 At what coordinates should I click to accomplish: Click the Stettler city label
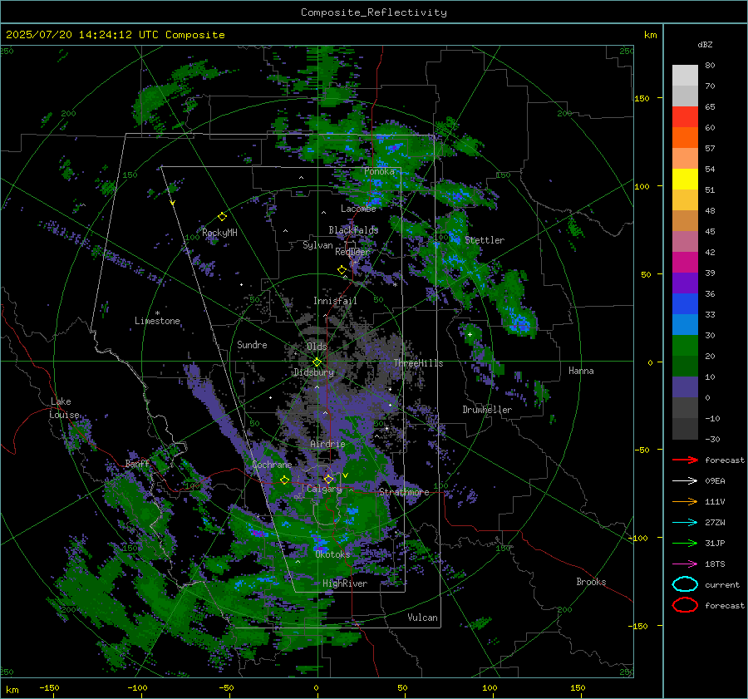coord(485,240)
